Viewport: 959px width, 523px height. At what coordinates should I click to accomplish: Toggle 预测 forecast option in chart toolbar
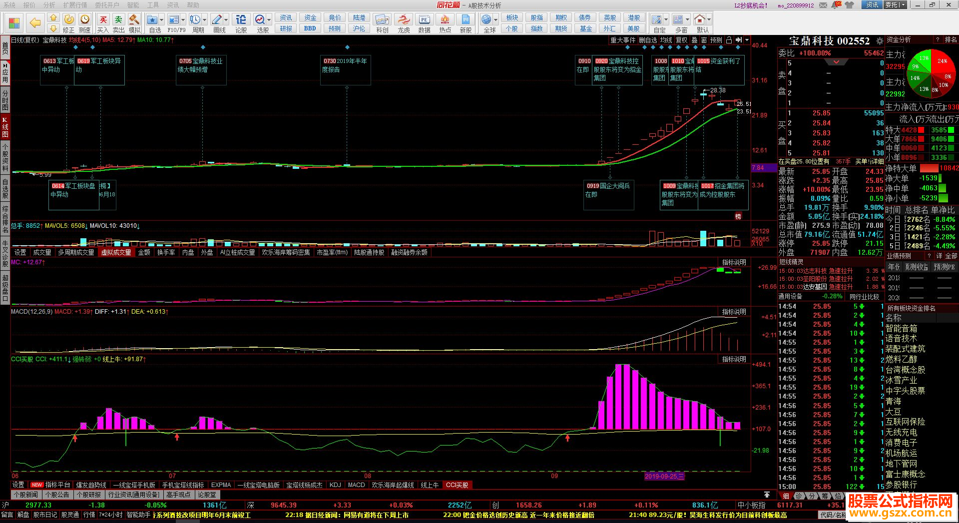[x=716, y=40]
